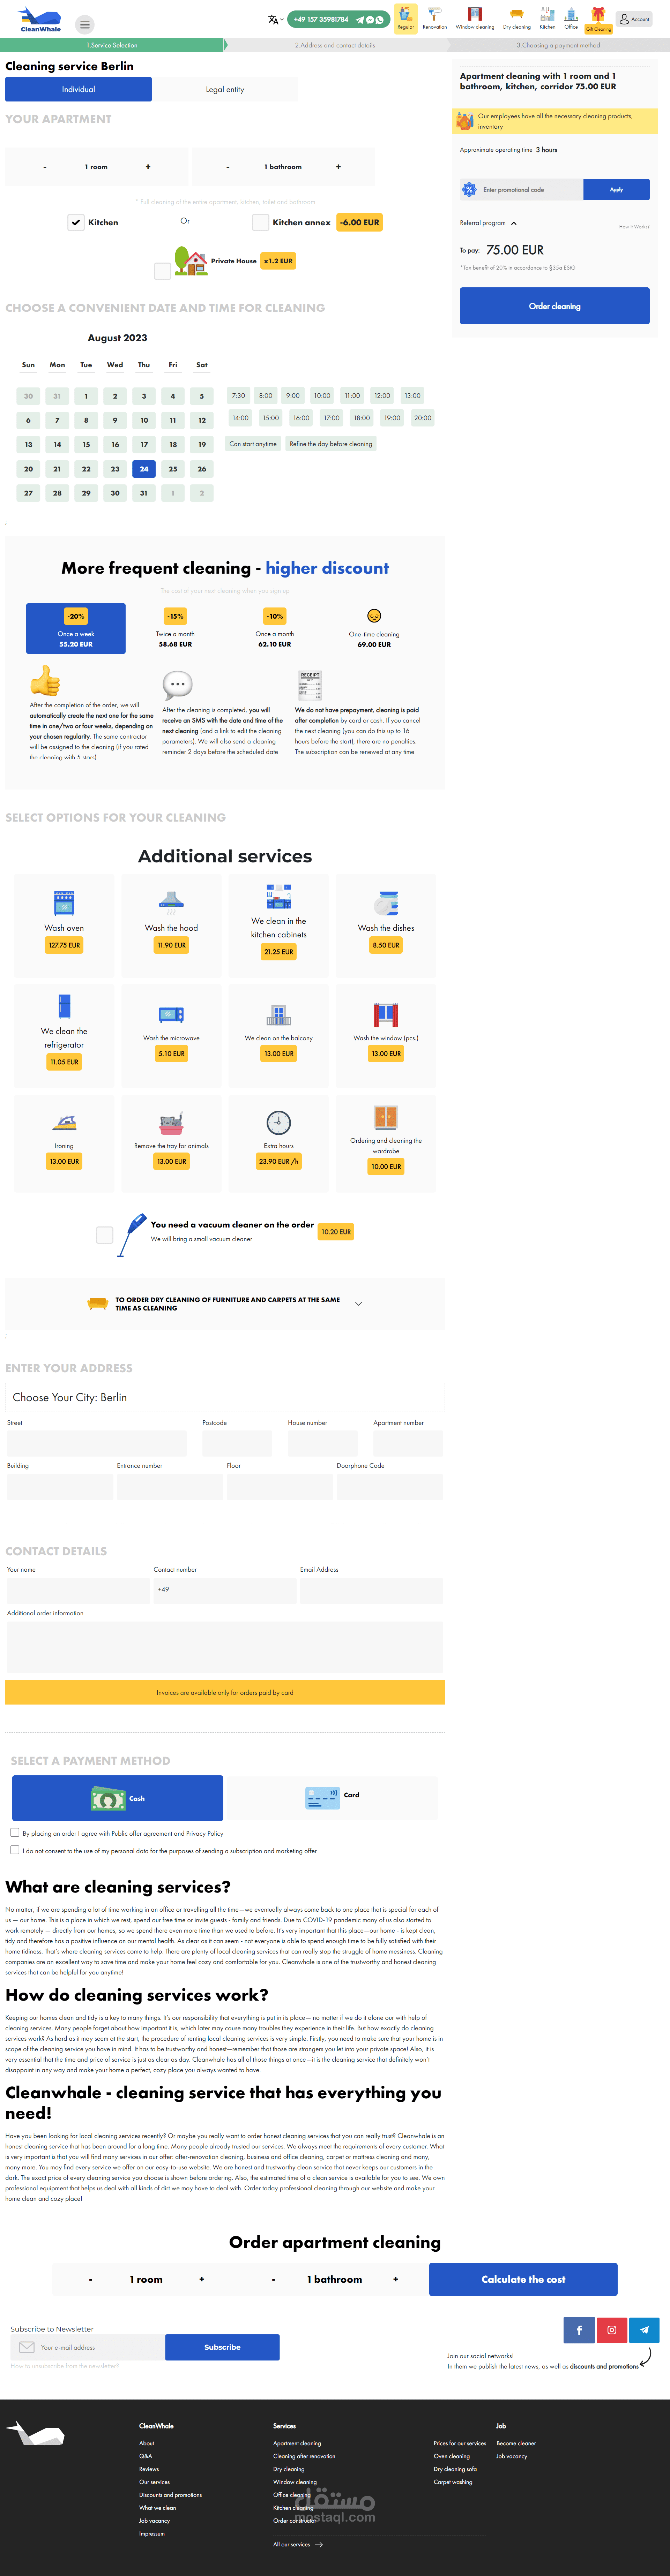670x2576 pixels.
Task: Expand the dry cleaning furniture and carpets section
Action: tap(358, 1303)
